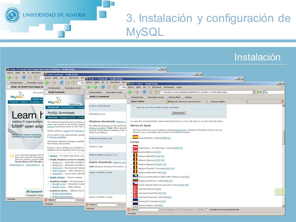Reload page in MySQL Downloads window
The height and width of the screenshot is (222, 296).
[x=62, y=83]
